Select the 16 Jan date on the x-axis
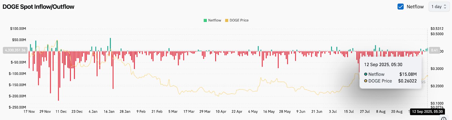This screenshot has height=120, width=452. tap(109, 112)
